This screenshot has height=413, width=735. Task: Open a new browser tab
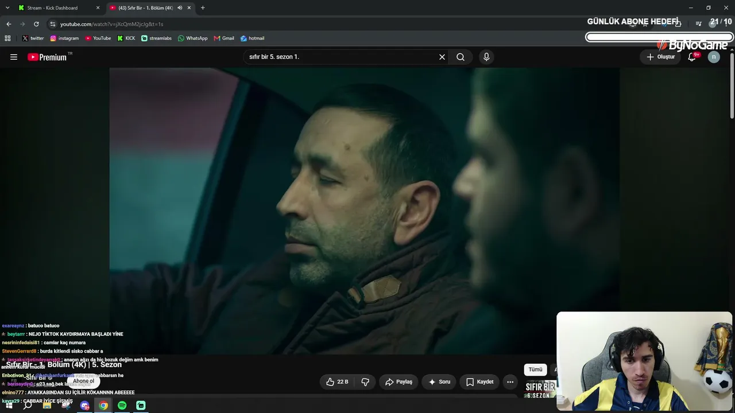pyautogui.click(x=203, y=8)
